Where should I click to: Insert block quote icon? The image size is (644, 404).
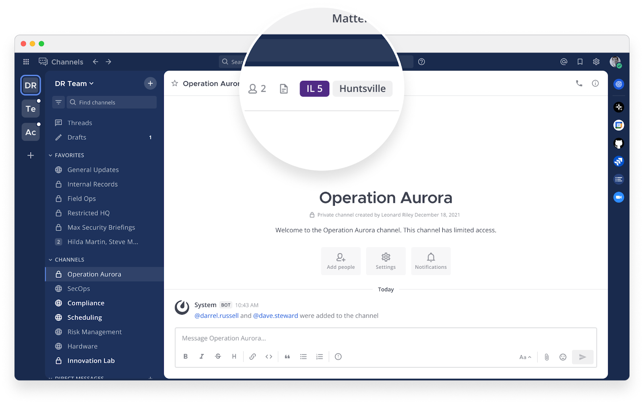(287, 357)
